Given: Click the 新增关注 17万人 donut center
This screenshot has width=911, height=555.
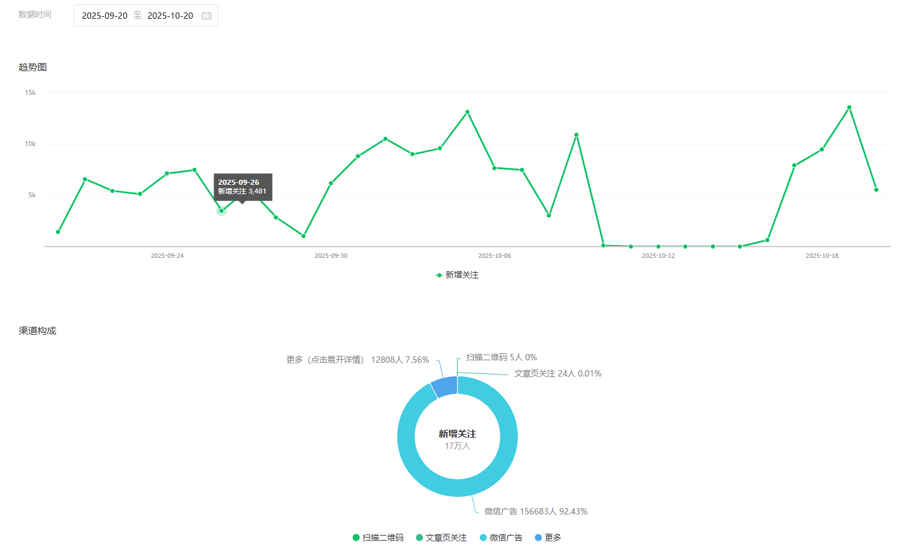Looking at the screenshot, I should click(457, 439).
